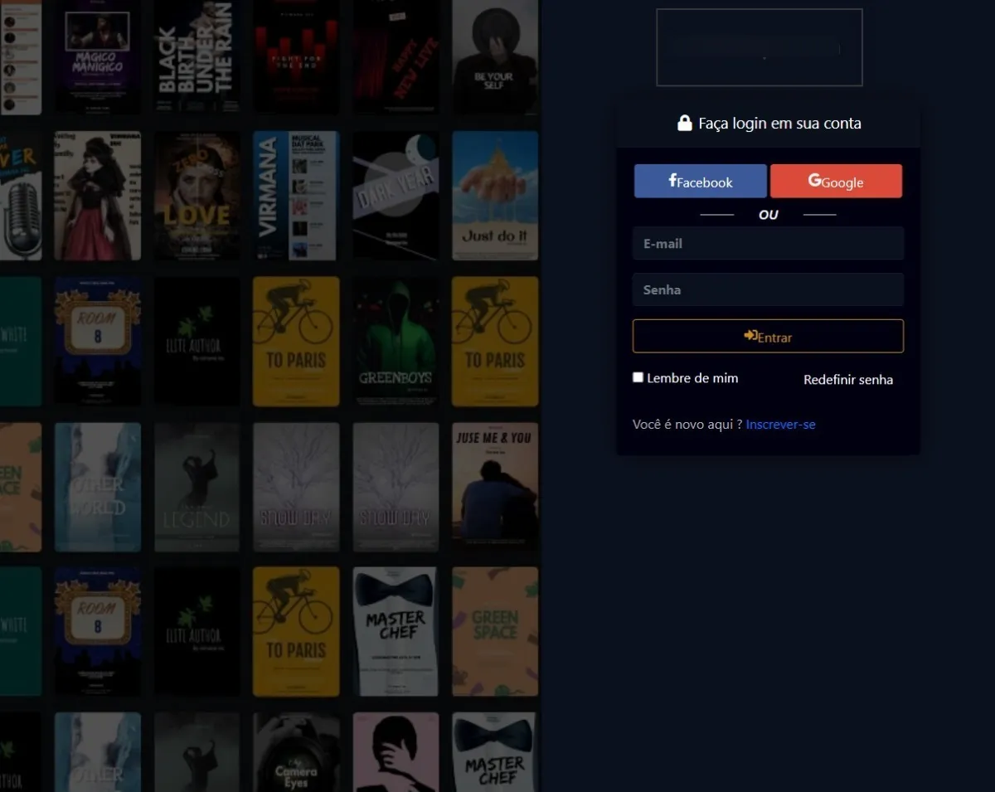Focus the Senha password field
This screenshot has width=995, height=792.
pos(768,290)
